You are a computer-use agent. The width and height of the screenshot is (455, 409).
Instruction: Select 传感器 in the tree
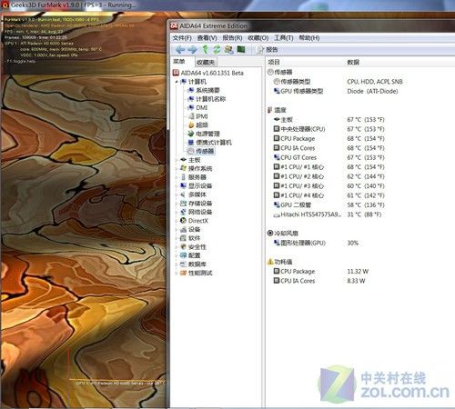click(x=201, y=151)
